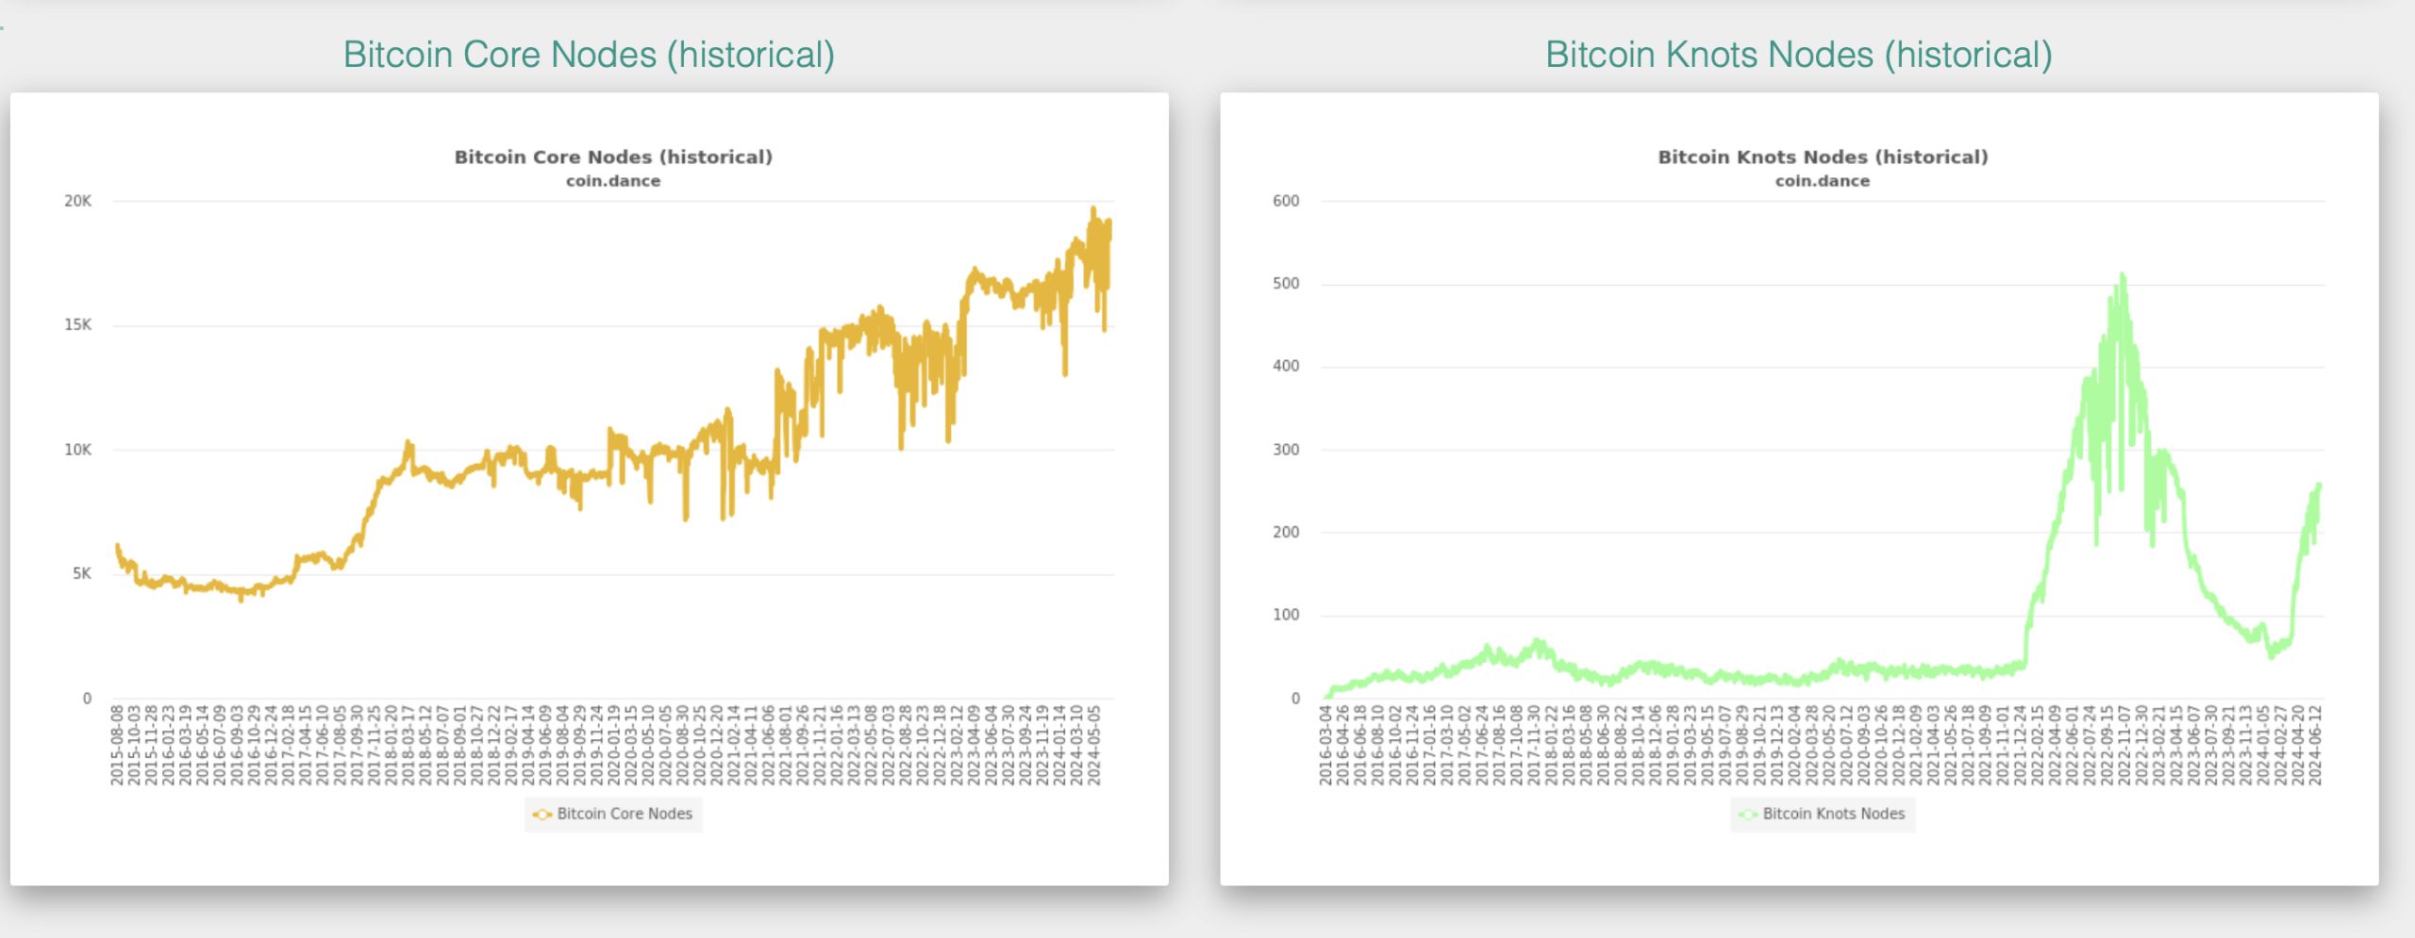The height and width of the screenshot is (938, 2415).
Task: Click the 5K label on Core chart axis
Action: coord(82,574)
